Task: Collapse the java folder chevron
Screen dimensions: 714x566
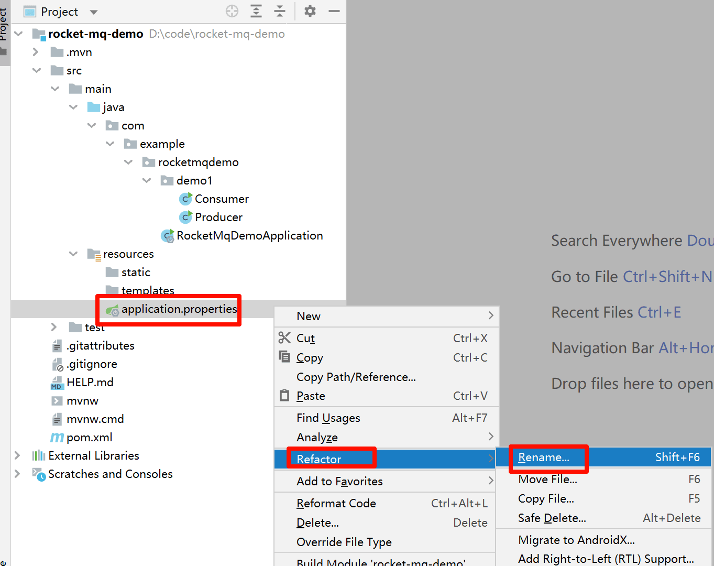Action: 73,107
